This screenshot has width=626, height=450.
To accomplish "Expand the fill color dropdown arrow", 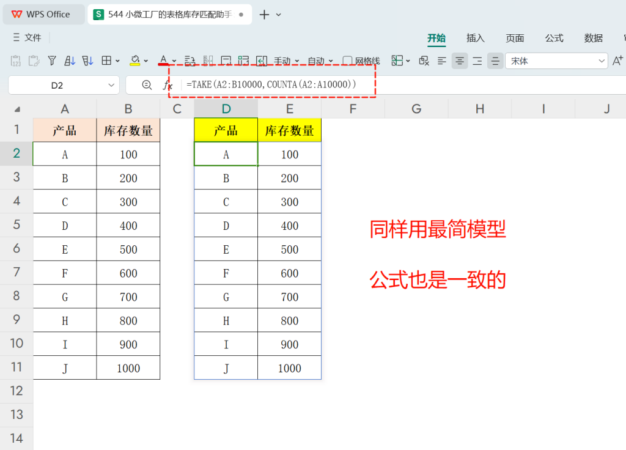I will (145, 61).
